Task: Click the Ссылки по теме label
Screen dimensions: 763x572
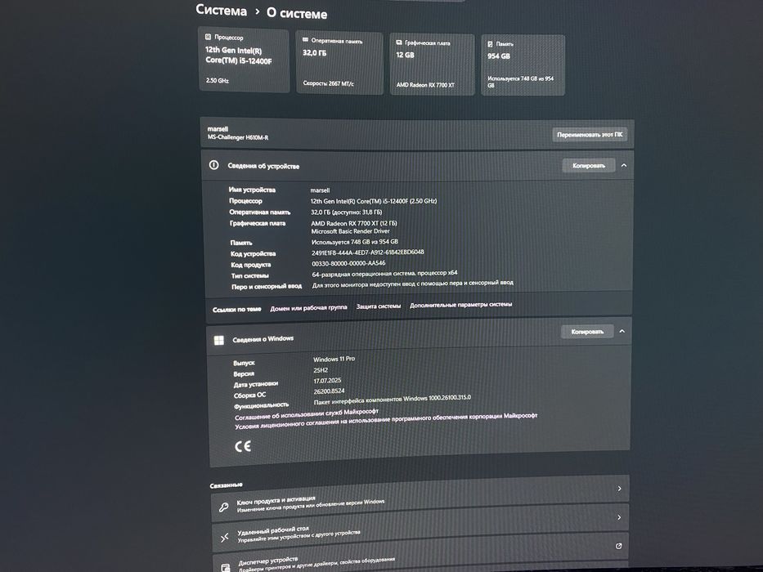Action: 237,310
